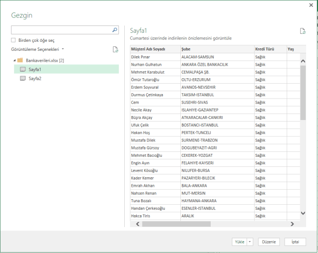The height and width of the screenshot is (253, 318).
Task: Click the Yükle button
Action: [x=239, y=242]
